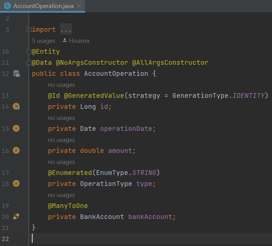Click the import keyword
The height and width of the screenshot is (246, 272).
pyautogui.click(x=44, y=29)
